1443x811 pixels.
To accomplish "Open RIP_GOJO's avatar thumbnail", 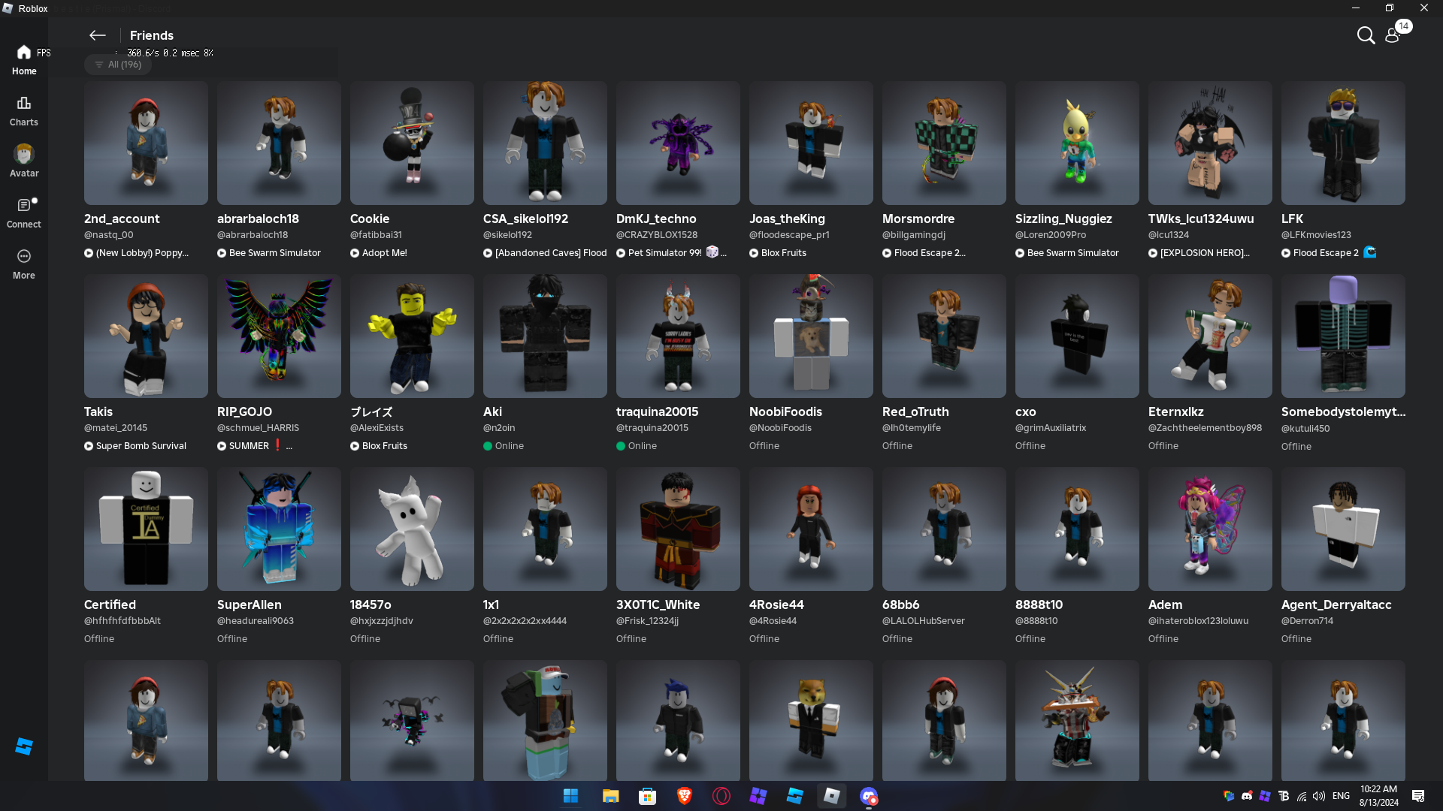I will (x=279, y=336).
